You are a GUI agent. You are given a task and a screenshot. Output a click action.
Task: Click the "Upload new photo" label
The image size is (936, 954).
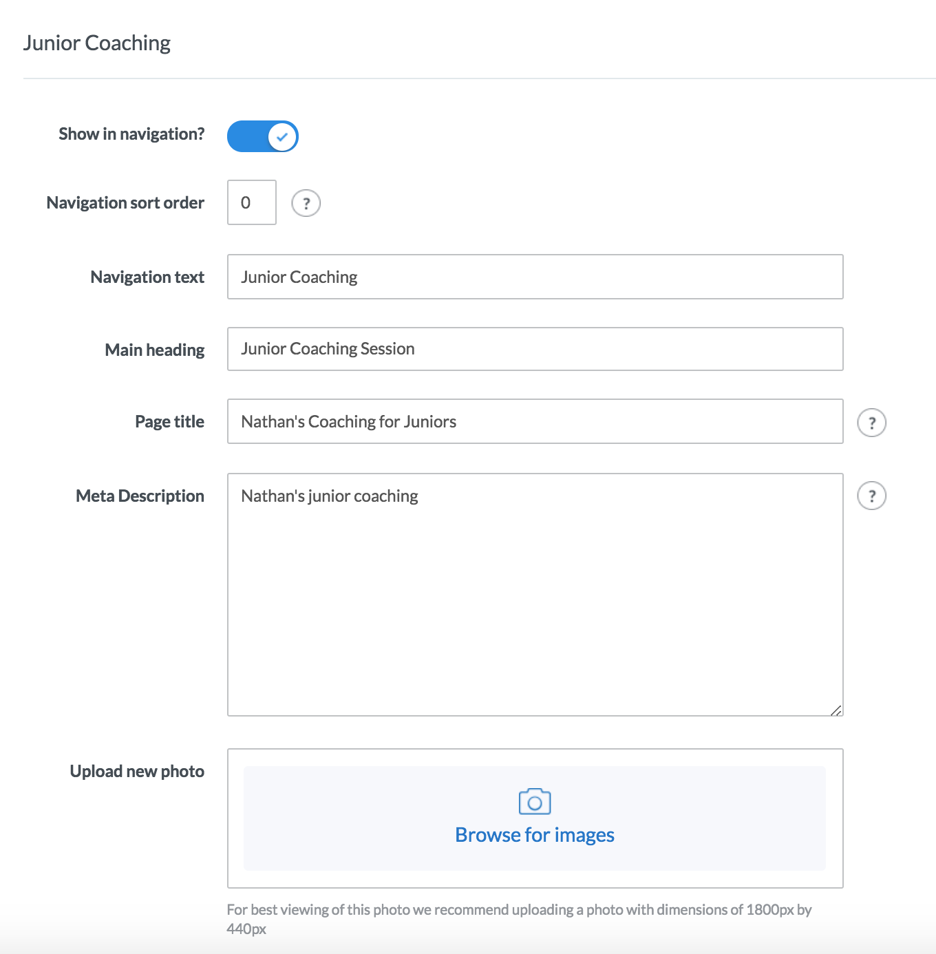click(x=137, y=772)
